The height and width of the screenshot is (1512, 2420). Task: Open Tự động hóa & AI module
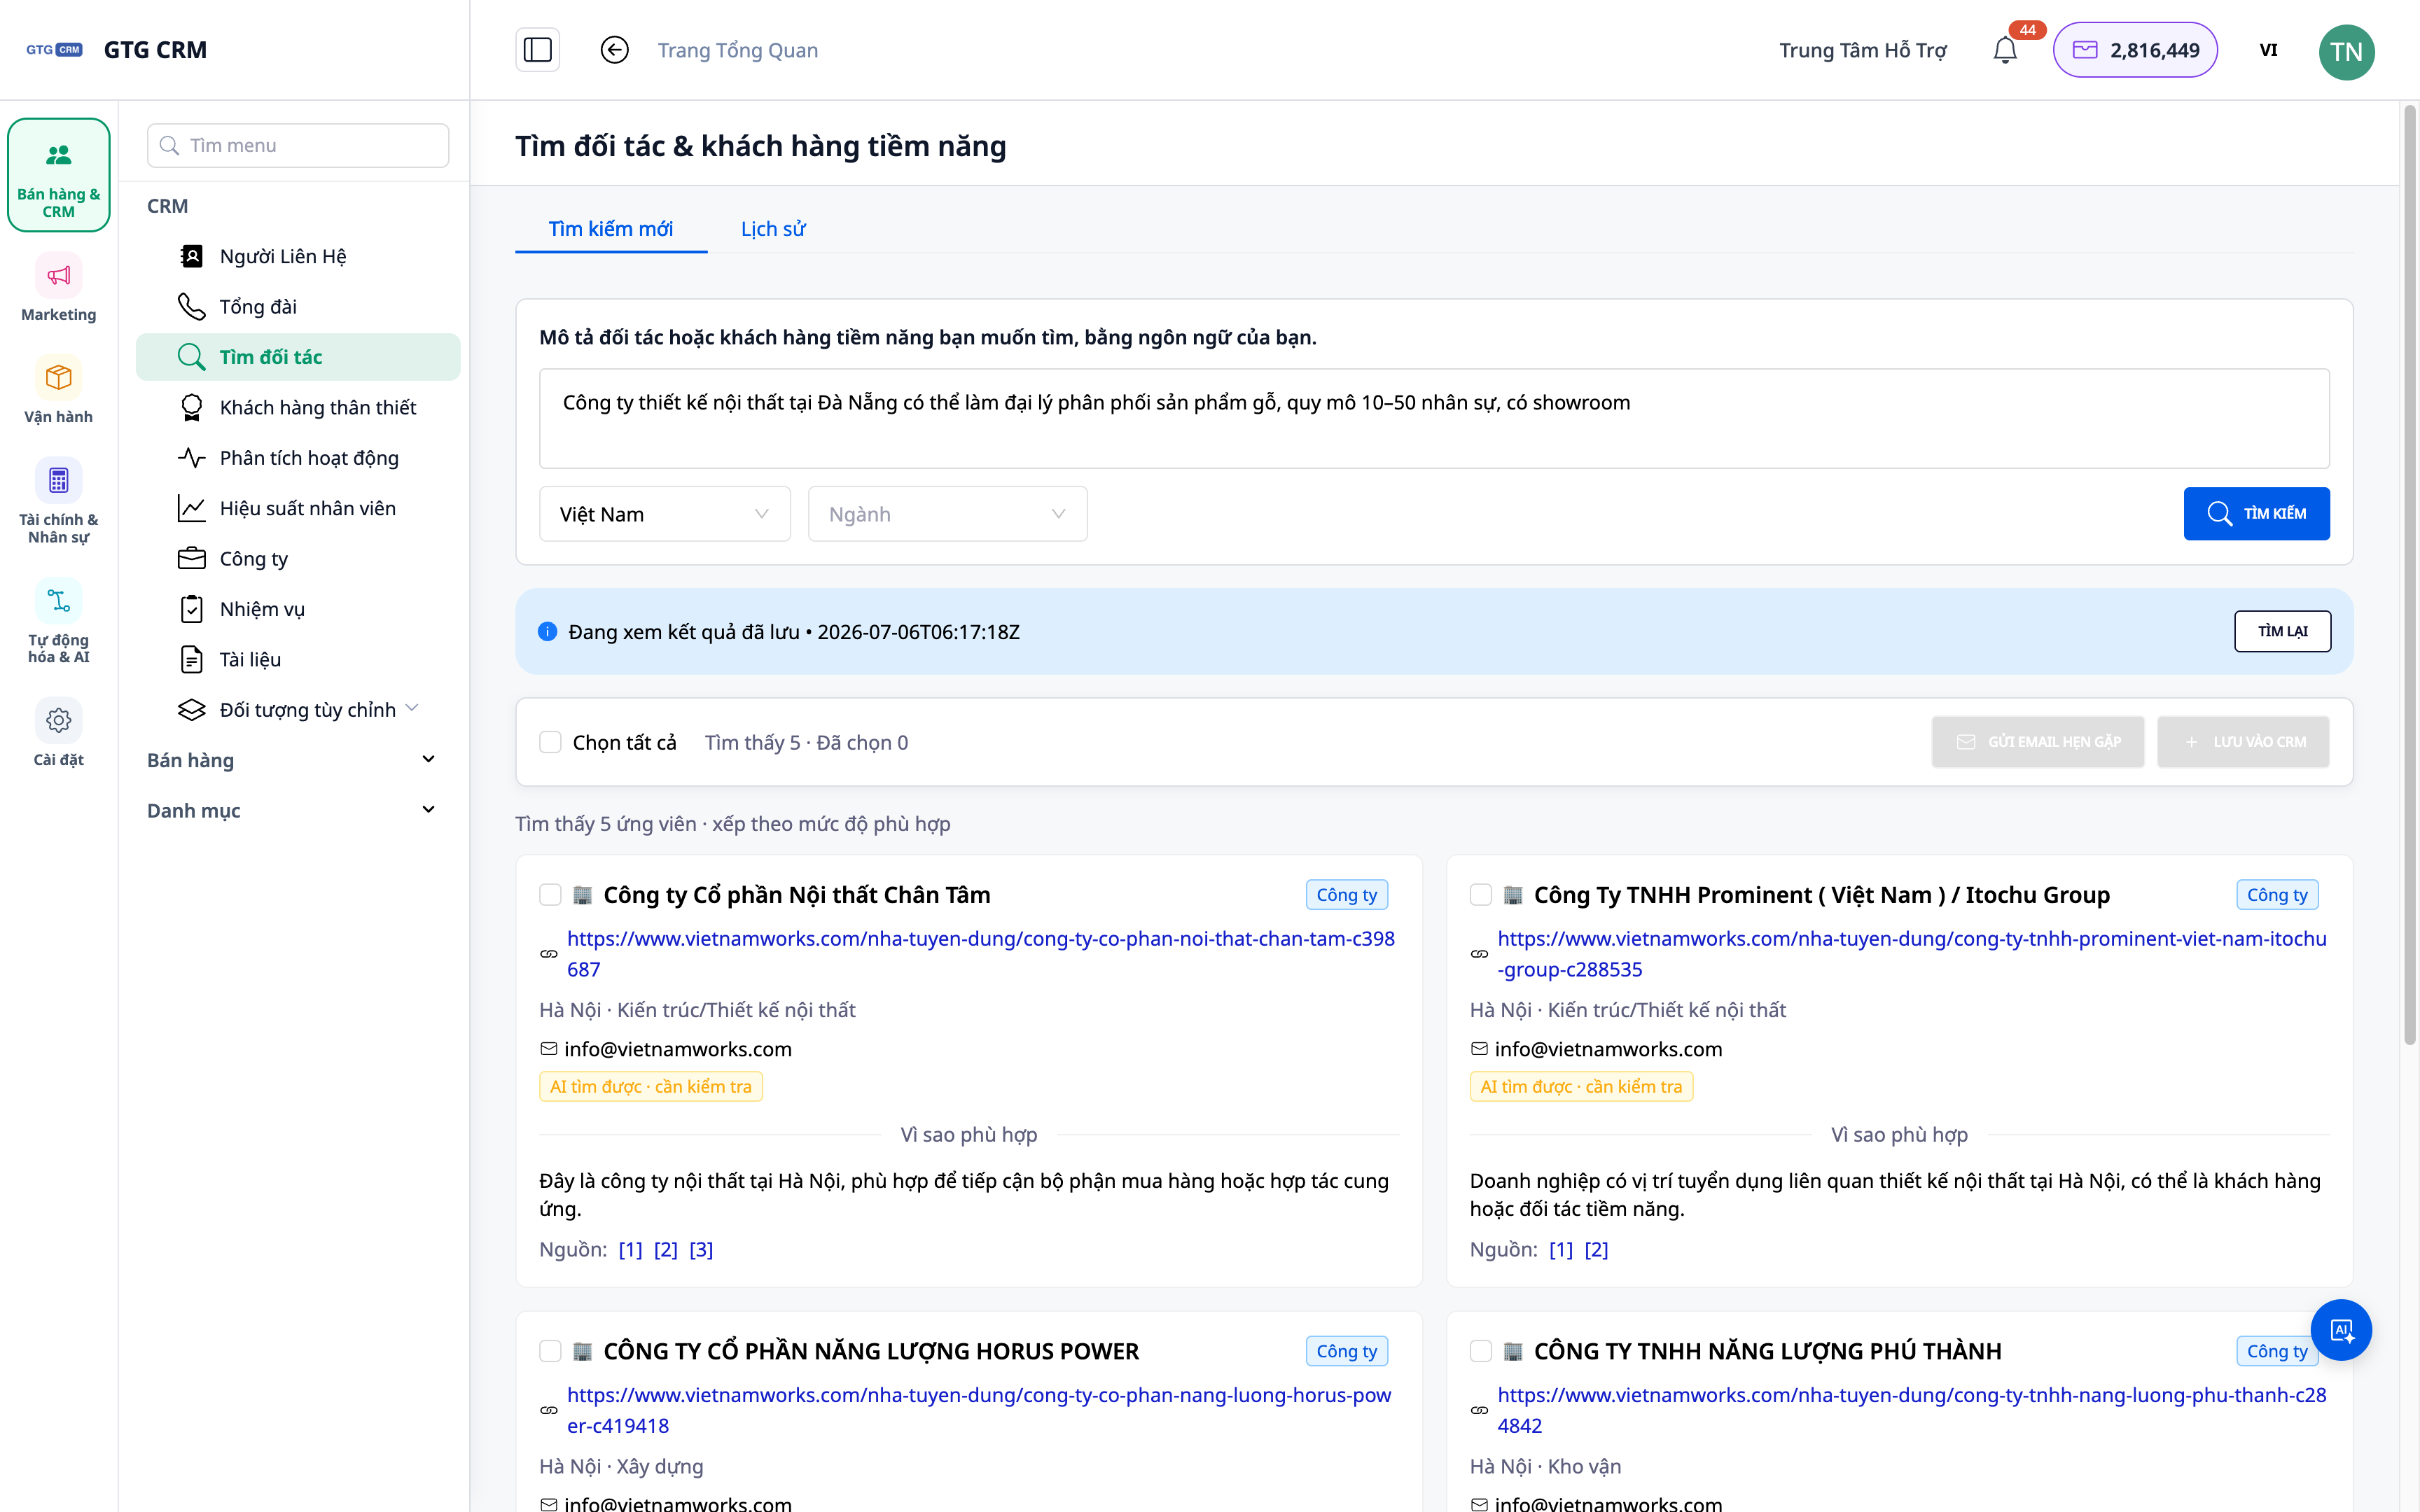coord(59,622)
